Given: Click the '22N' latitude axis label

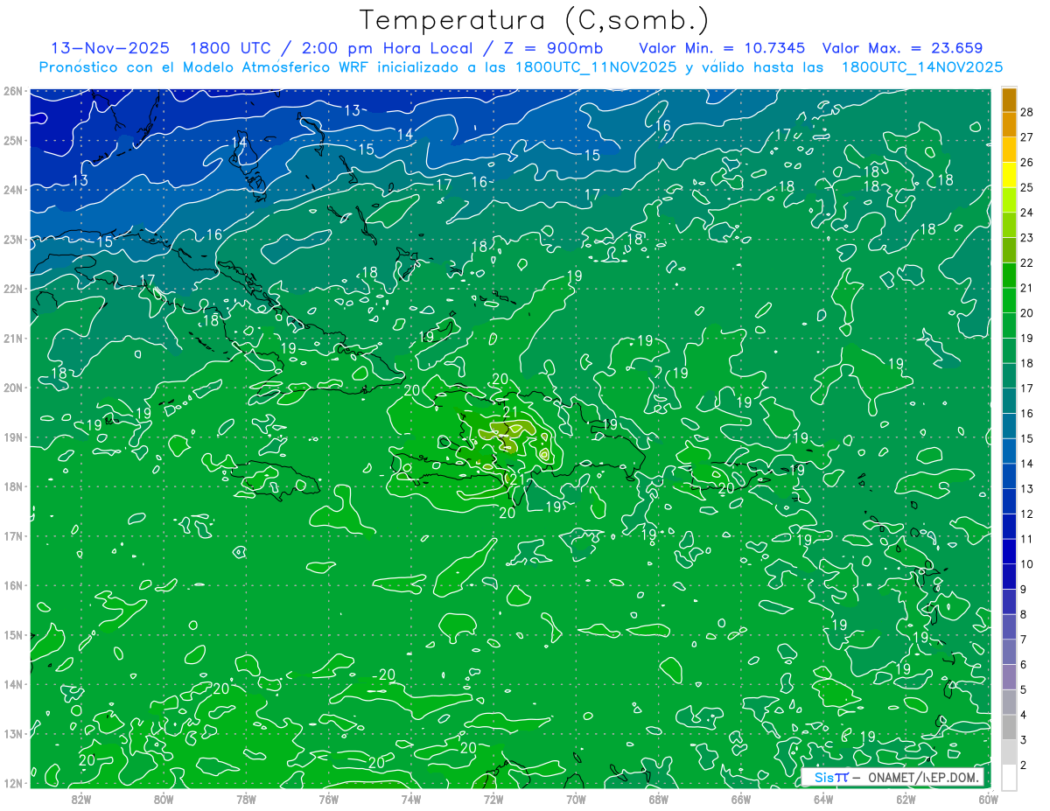Looking at the screenshot, I should pos(13,289).
